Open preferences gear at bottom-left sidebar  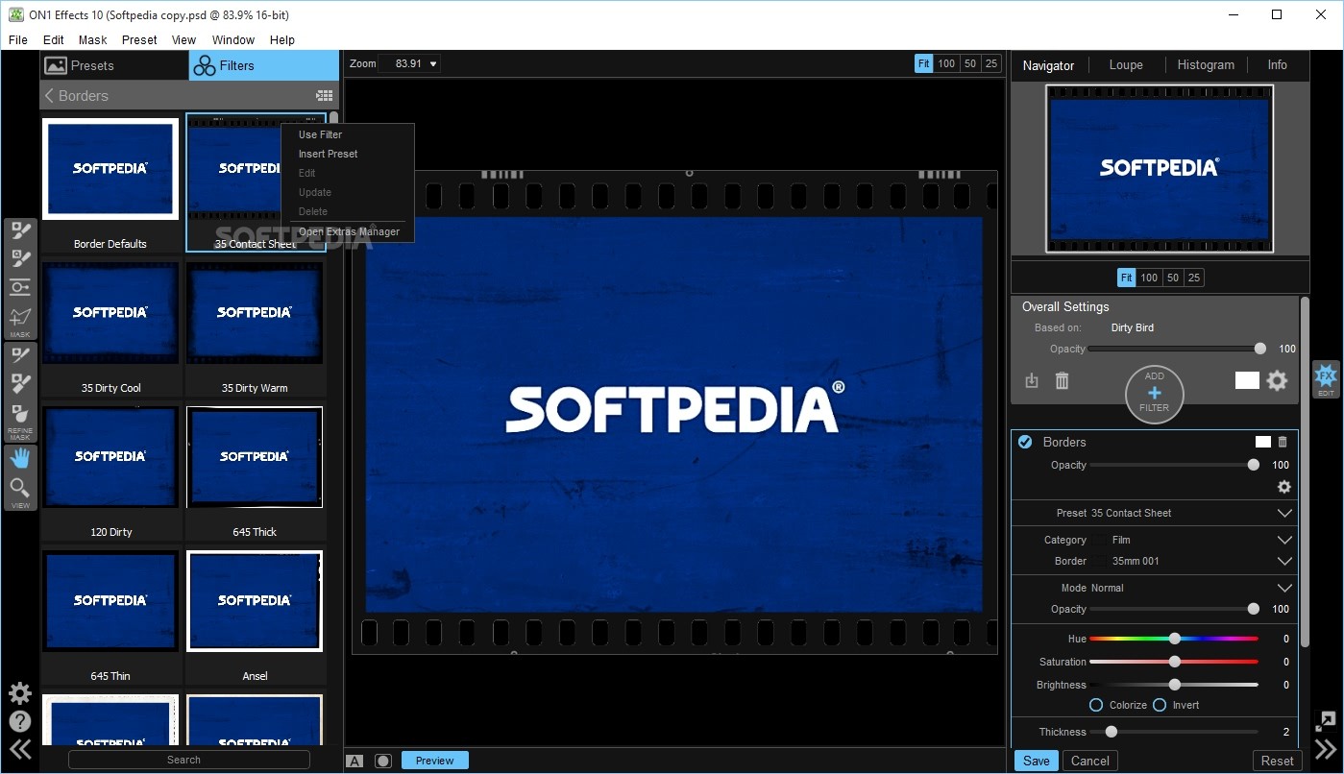click(x=20, y=693)
